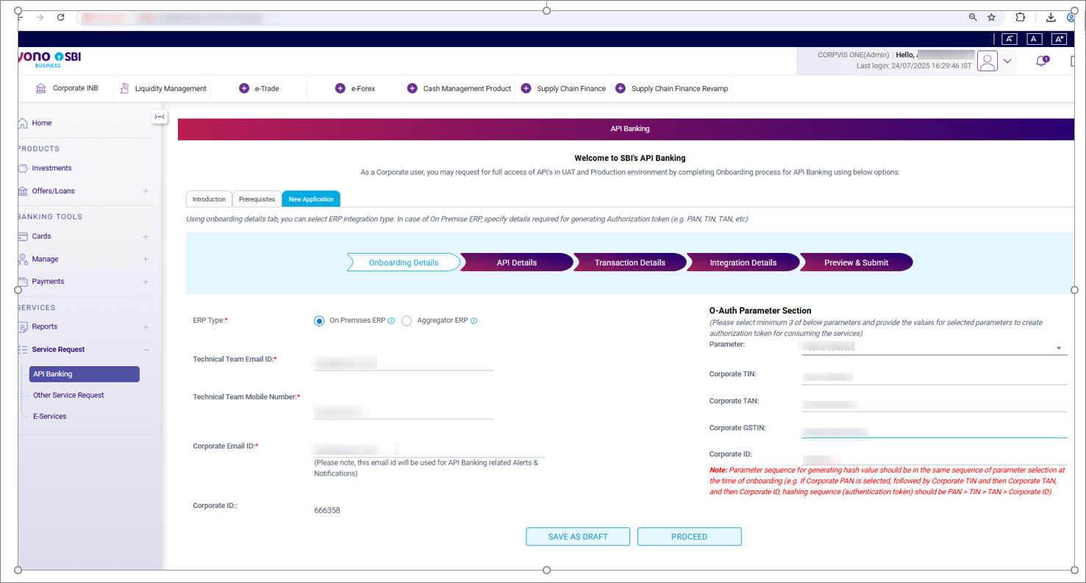This screenshot has width=1086, height=583.
Task: Click the Cards icon in sidebar
Action: (23, 236)
